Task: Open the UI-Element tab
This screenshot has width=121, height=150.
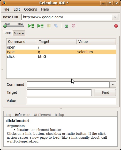Action: [x=42, y=115]
